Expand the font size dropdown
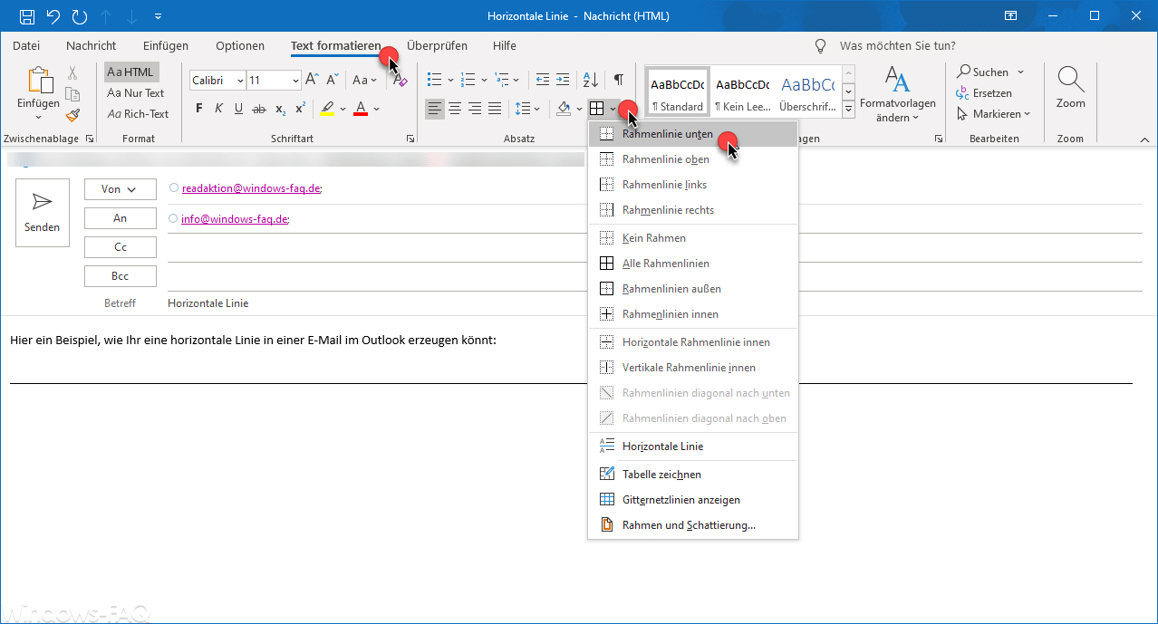Viewport: 1158px width, 624px height. tap(297, 80)
